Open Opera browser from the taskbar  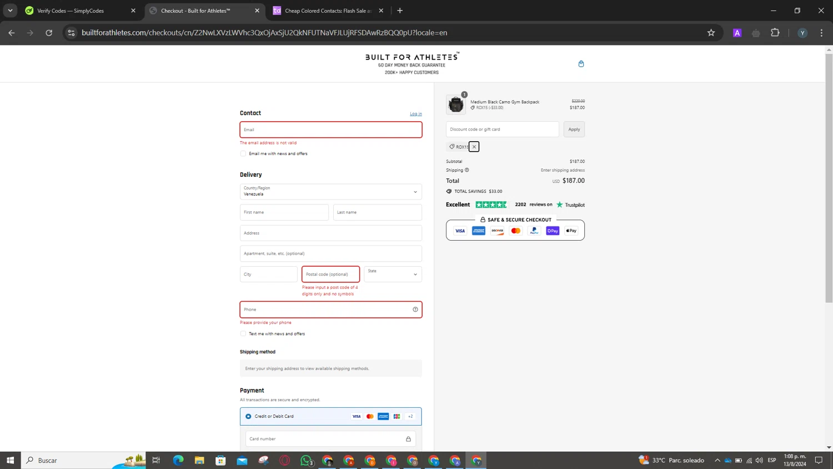(285, 460)
